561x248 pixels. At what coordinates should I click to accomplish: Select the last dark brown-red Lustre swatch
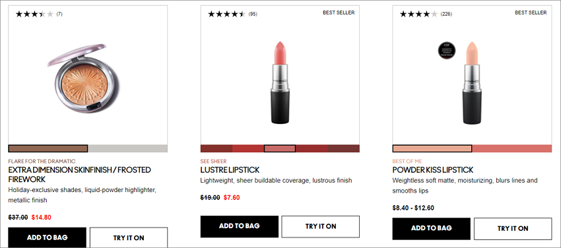(x=343, y=148)
